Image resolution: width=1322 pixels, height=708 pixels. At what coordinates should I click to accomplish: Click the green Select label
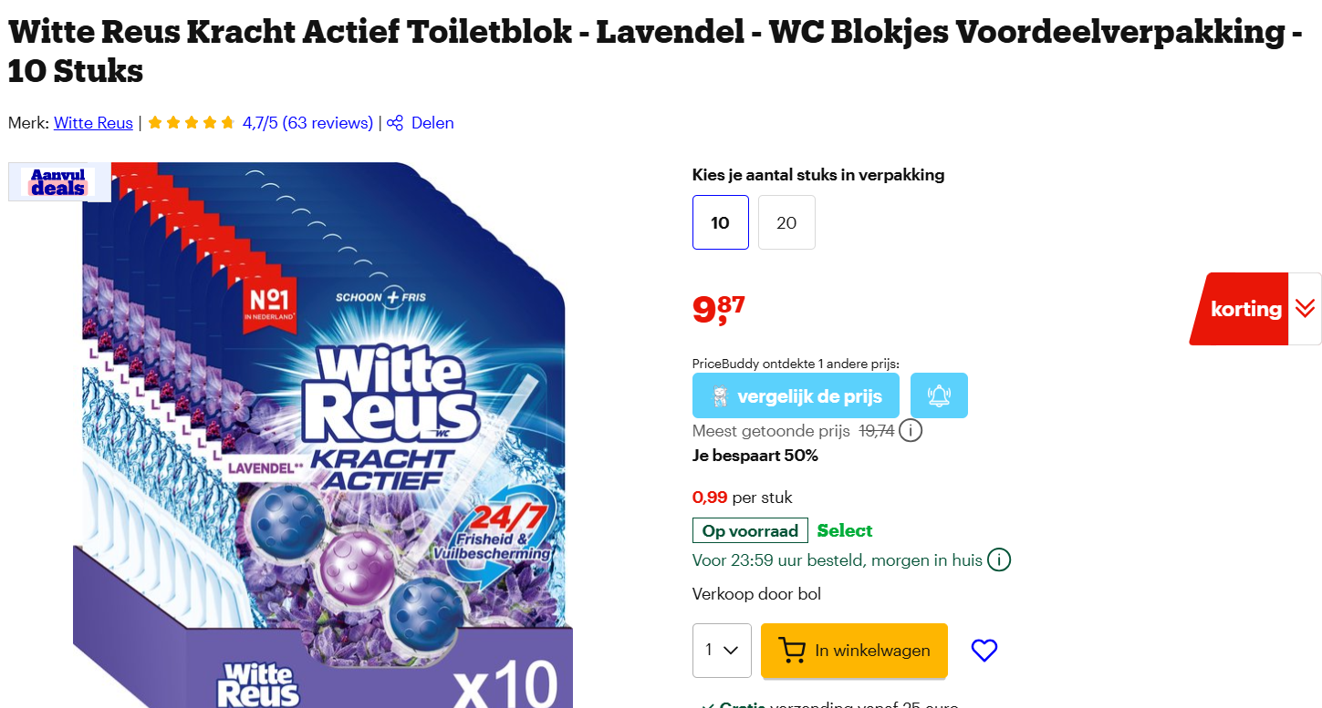click(x=844, y=529)
